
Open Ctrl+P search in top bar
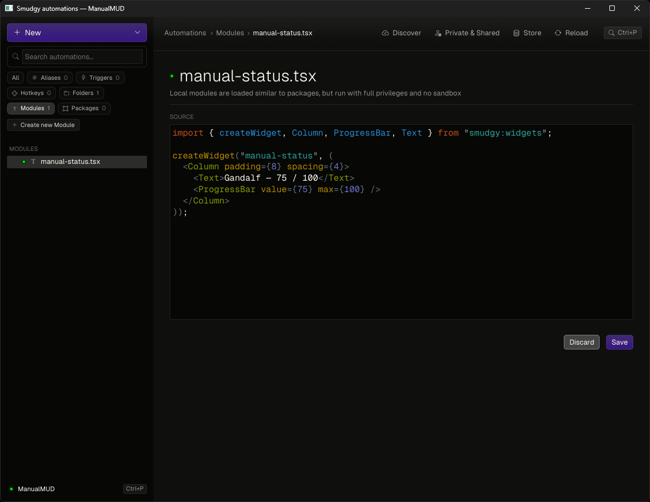(x=623, y=33)
